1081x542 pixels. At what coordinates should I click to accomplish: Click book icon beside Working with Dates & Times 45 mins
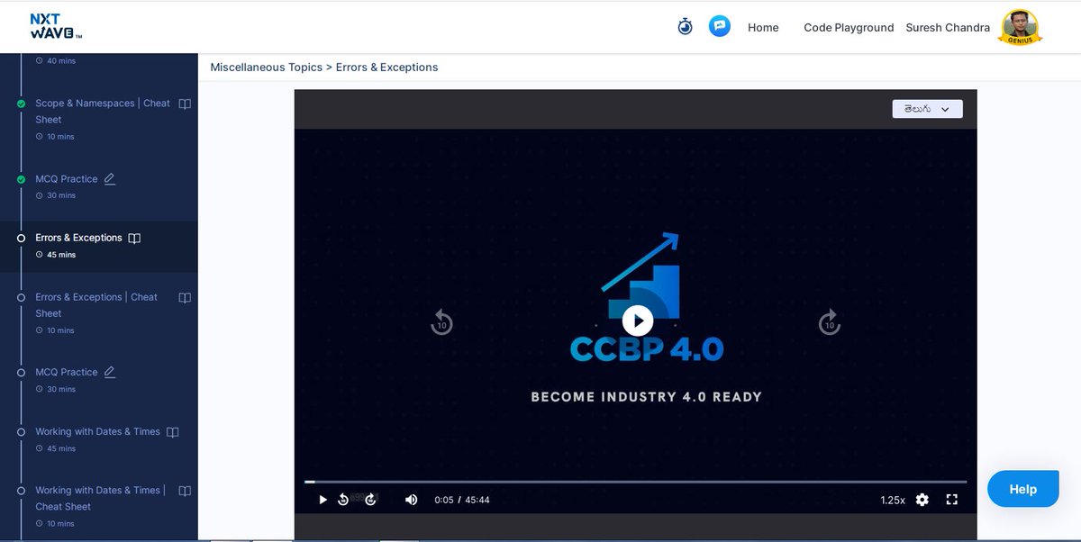pos(173,432)
